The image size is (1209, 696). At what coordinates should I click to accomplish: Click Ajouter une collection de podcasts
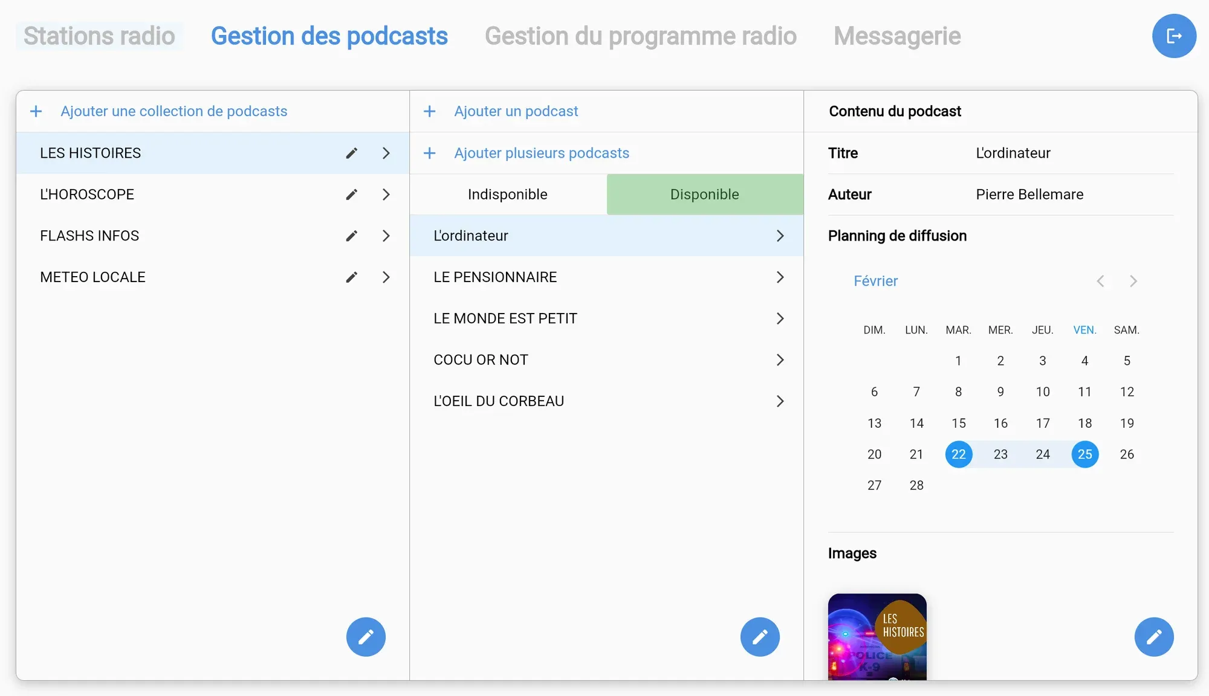pyautogui.click(x=174, y=112)
